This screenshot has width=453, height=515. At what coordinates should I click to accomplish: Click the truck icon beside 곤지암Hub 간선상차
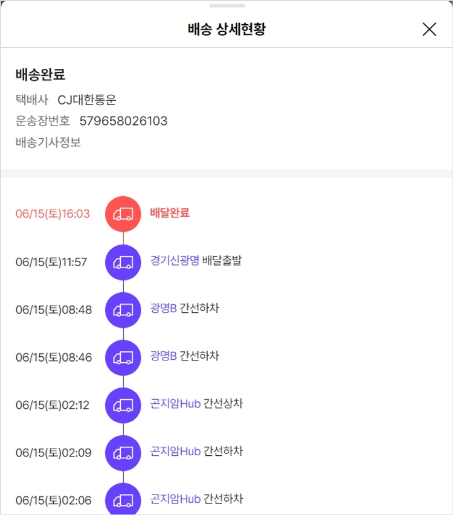[123, 405]
